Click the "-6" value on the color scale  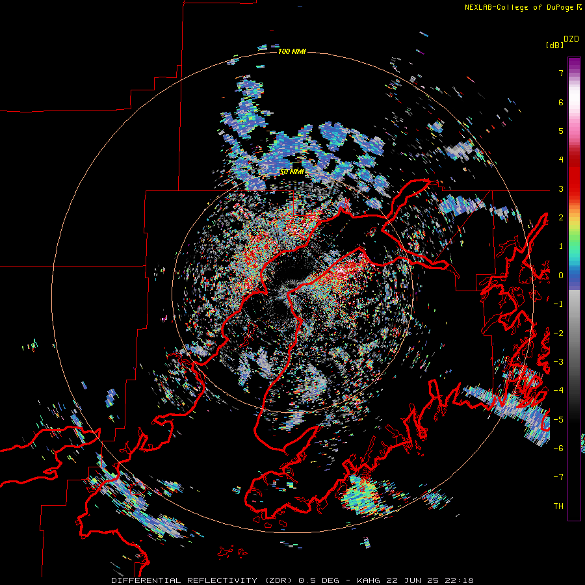click(x=558, y=448)
